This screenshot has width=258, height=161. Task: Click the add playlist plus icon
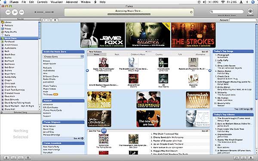pos(6,158)
